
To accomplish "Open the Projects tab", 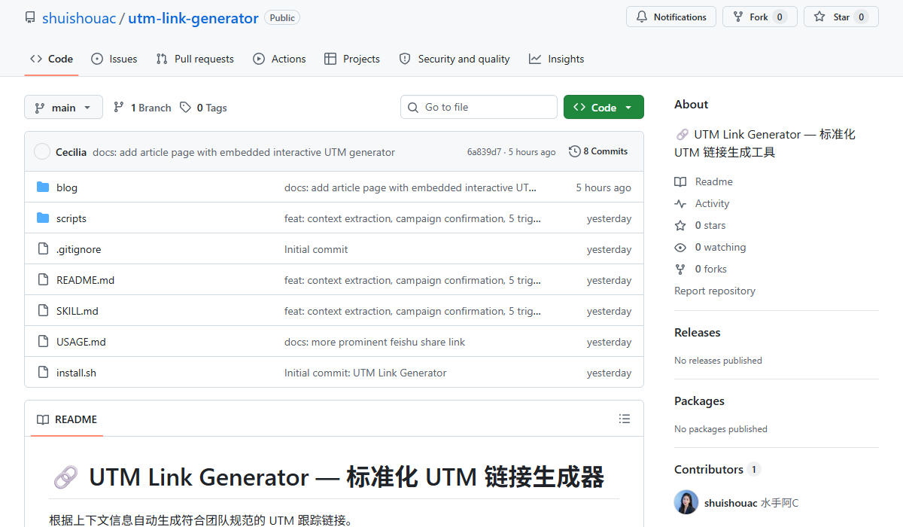I will [352, 59].
